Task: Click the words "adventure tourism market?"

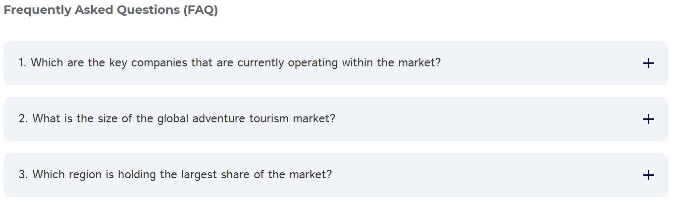Action: click(x=263, y=119)
